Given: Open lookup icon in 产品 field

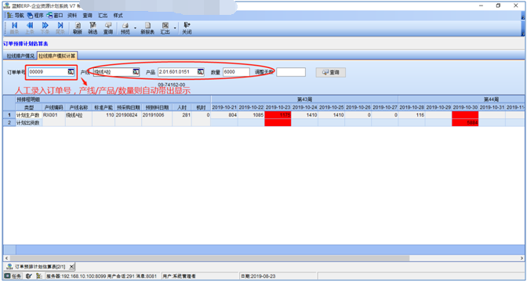Looking at the screenshot, I should point(201,72).
